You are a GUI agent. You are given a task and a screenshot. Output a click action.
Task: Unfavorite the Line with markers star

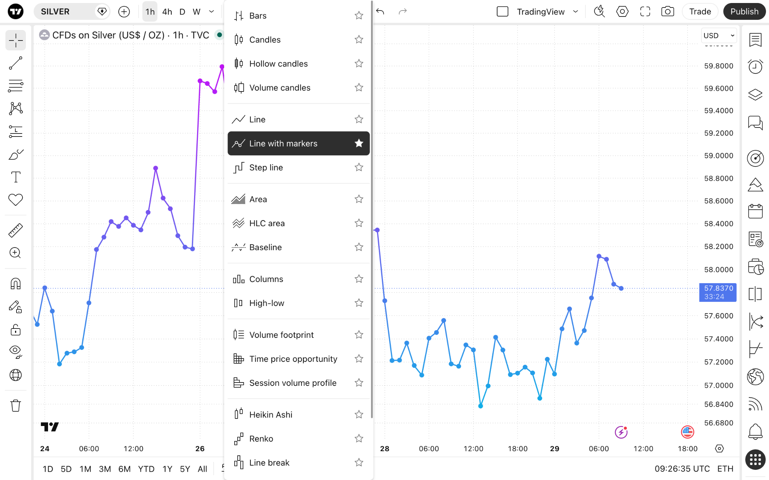pyautogui.click(x=359, y=143)
